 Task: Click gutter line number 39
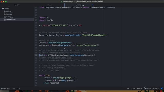coord(36,75)
